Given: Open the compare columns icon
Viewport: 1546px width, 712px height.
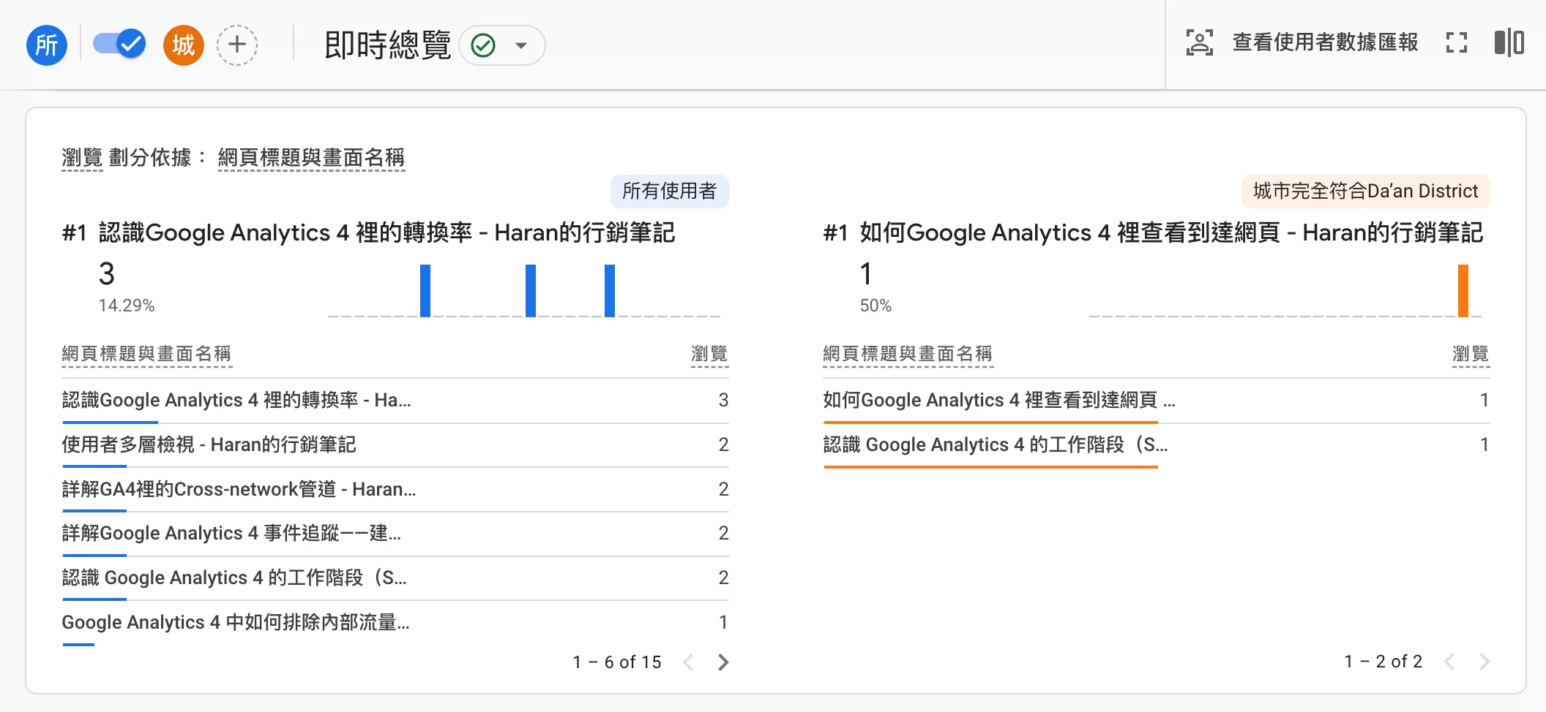Looking at the screenshot, I should [1509, 42].
